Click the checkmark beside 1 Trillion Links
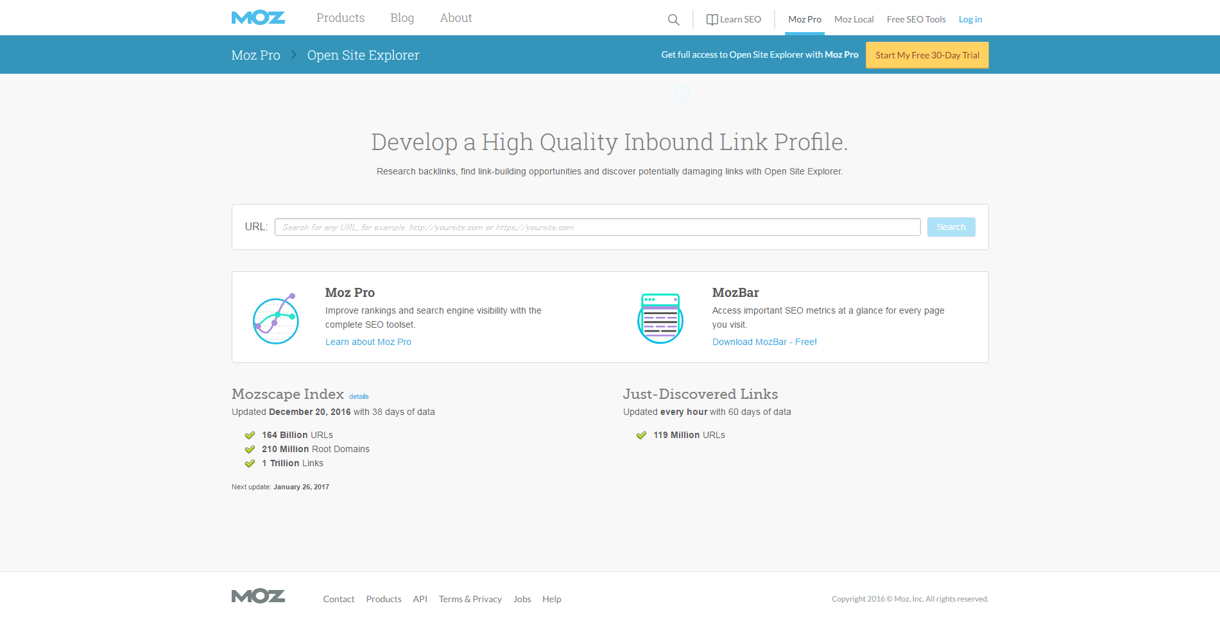Viewport: 1220px width, 624px height. (x=250, y=463)
